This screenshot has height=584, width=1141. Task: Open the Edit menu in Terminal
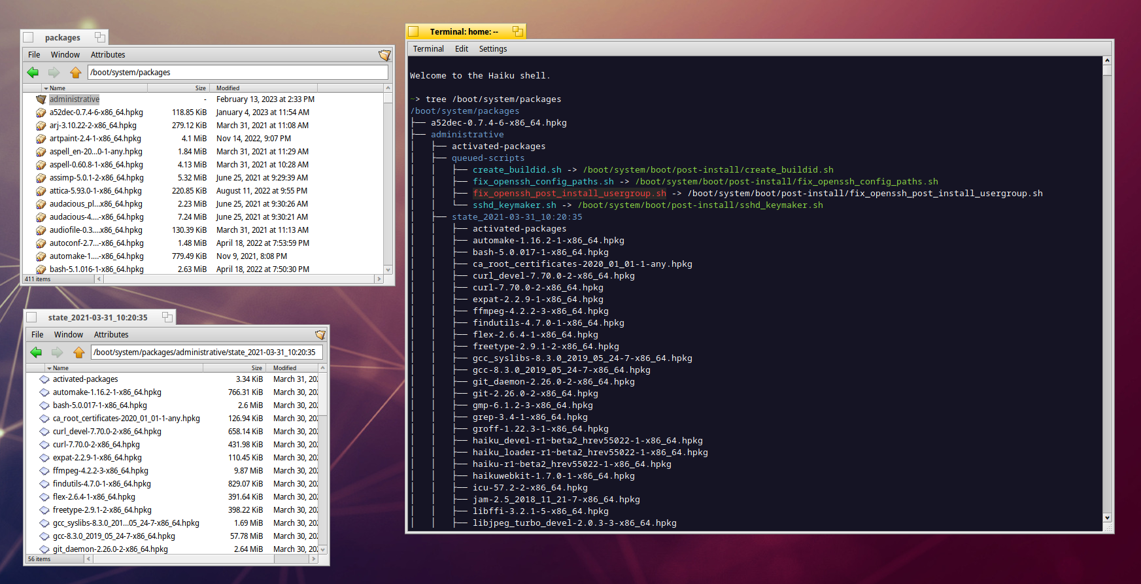point(461,49)
